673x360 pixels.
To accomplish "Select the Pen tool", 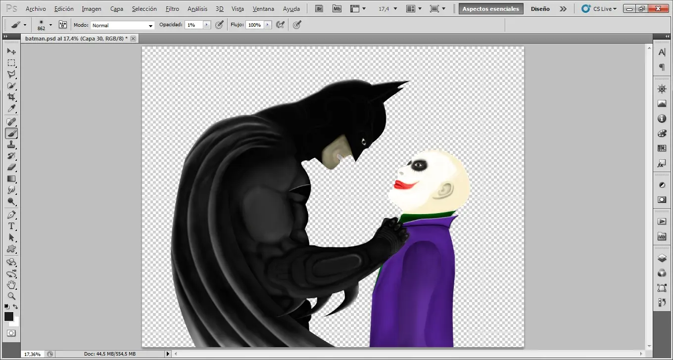I will tap(11, 214).
